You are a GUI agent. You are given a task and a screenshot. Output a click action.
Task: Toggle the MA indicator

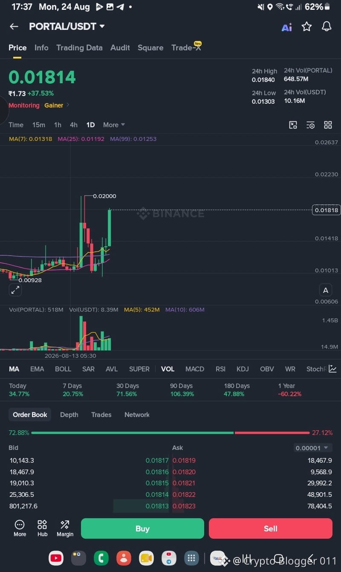coord(14,369)
